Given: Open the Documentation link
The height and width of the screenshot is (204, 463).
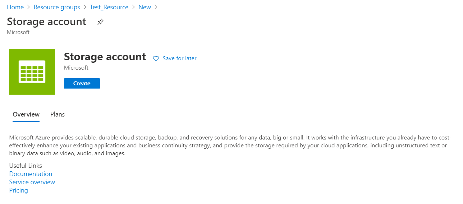Looking at the screenshot, I should click(31, 174).
